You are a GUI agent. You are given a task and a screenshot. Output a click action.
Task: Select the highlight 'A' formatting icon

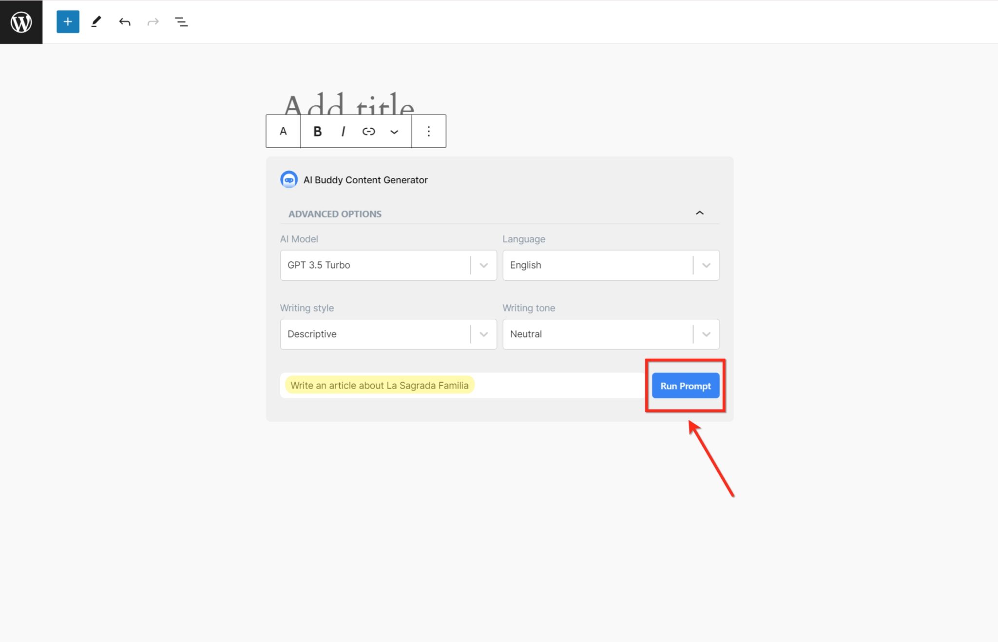tap(283, 131)
